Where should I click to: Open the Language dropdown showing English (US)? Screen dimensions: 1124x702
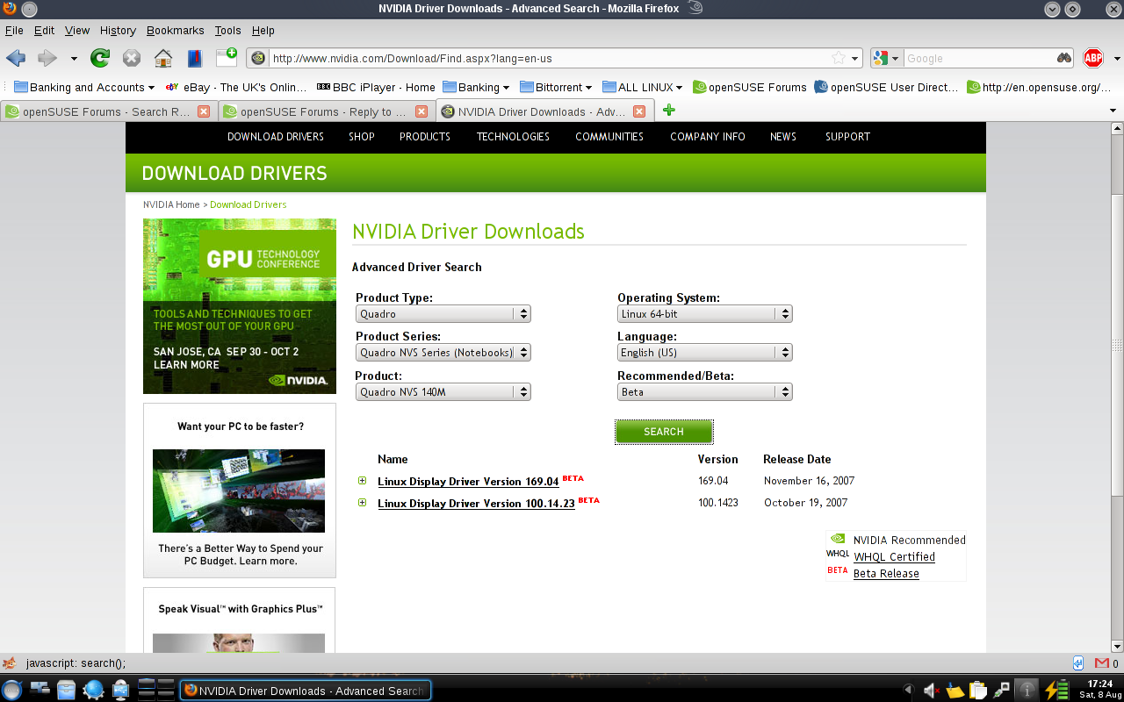pos(704,352)
